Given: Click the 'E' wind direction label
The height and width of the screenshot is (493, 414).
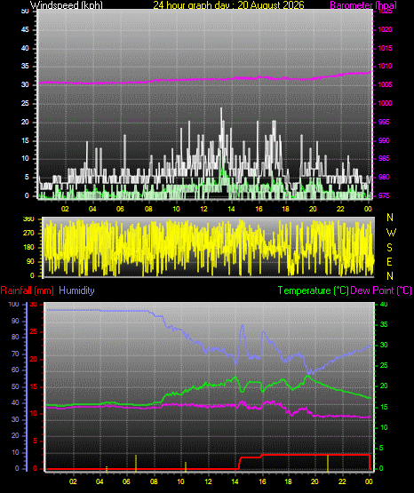Looking at the screenshot, I should click(389, 262).
